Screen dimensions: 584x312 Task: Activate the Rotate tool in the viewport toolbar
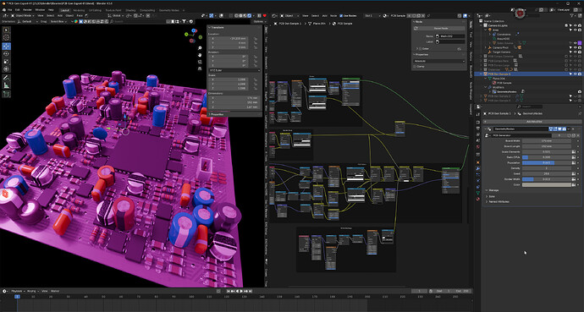(x=7, y=54)
